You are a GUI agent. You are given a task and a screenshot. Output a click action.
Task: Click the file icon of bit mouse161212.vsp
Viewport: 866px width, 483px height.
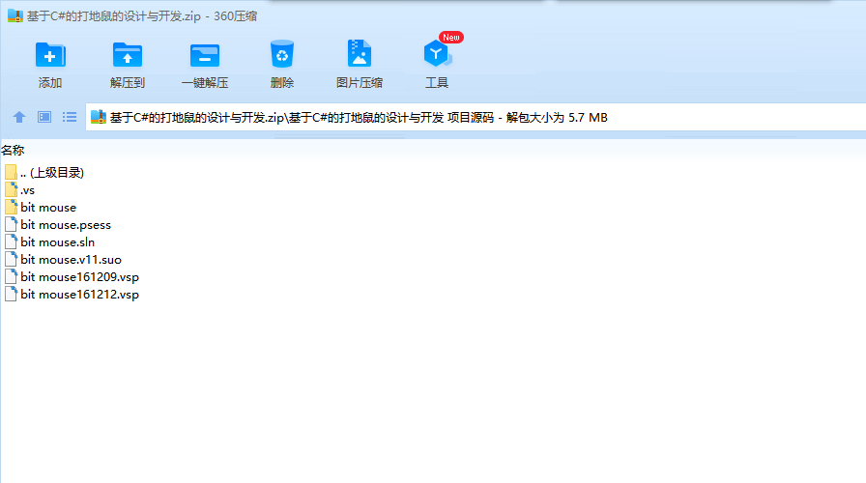click(11, 295)
